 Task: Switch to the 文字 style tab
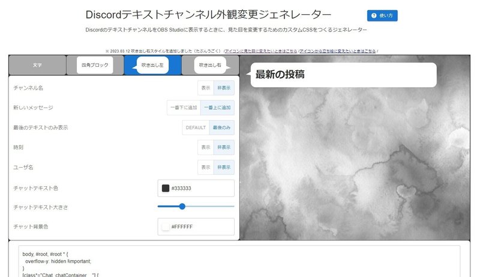(x=37, y=65)
